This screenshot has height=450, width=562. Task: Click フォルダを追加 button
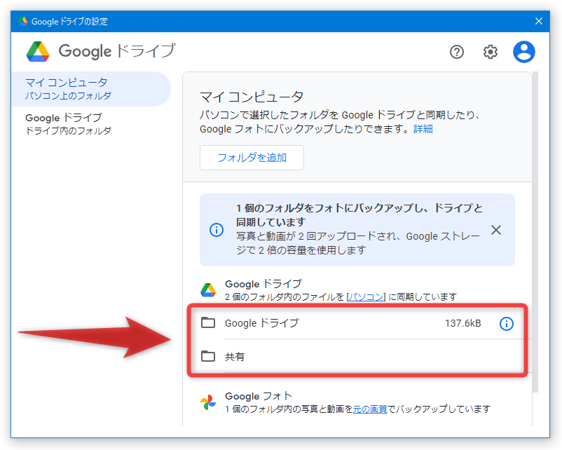coord(252,158)
